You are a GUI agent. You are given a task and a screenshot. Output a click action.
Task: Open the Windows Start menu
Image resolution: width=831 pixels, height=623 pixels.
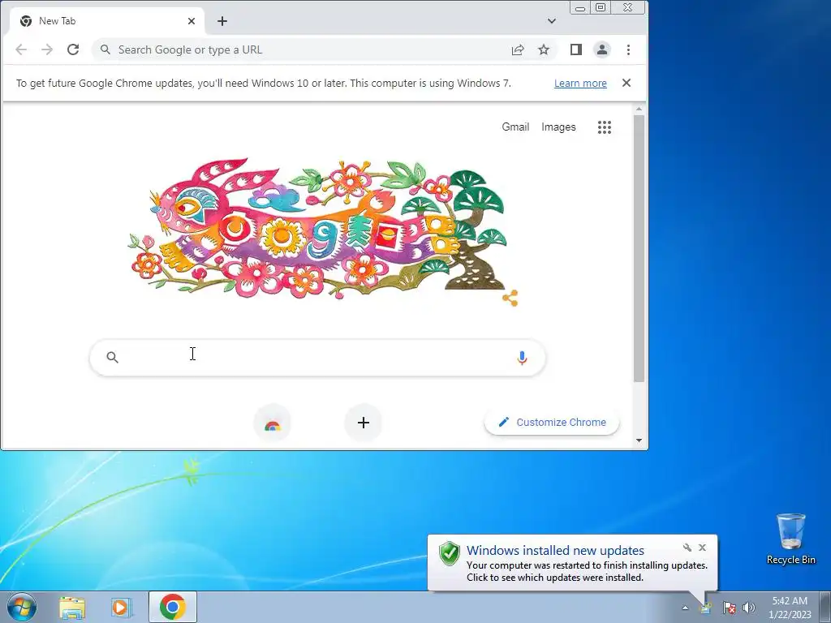coord(22,608)
